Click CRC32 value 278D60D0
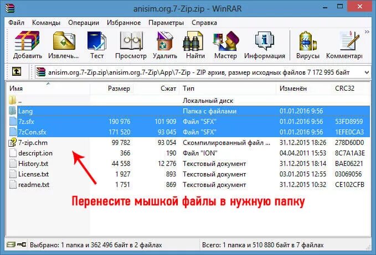This screenshot has width=376, height=255. [349, 143]
